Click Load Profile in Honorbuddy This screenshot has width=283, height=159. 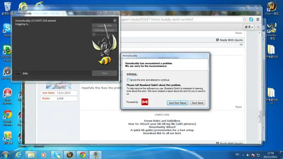[104, 25]
